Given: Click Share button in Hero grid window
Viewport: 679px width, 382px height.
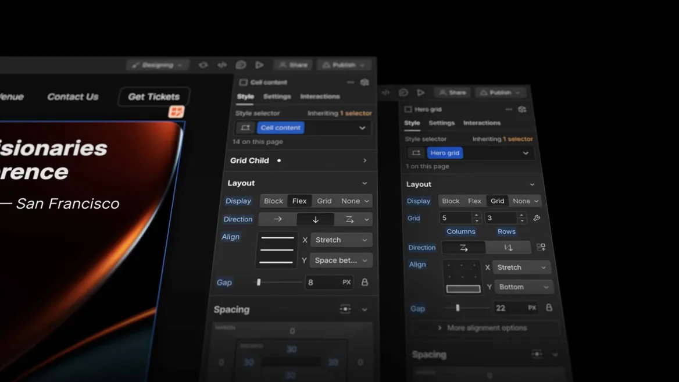Looking at the screenshot, I should coord(452,92).
